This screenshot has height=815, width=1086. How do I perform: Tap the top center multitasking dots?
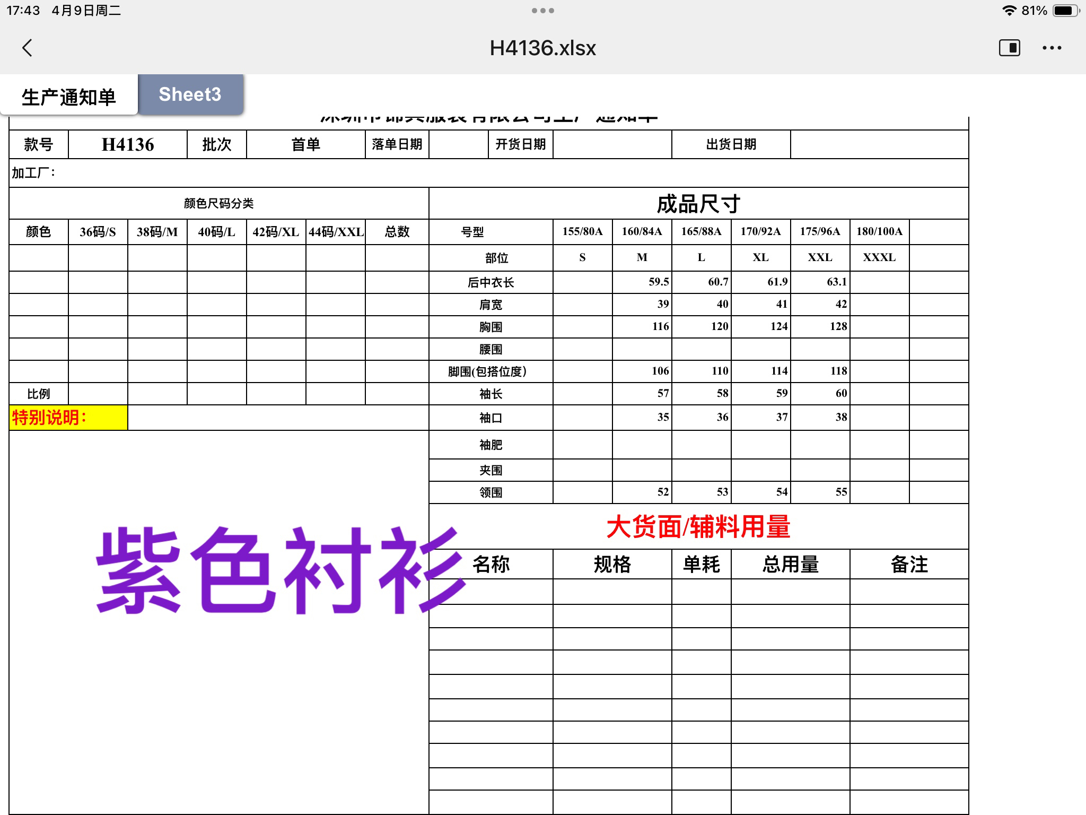[x=543, y=11]
